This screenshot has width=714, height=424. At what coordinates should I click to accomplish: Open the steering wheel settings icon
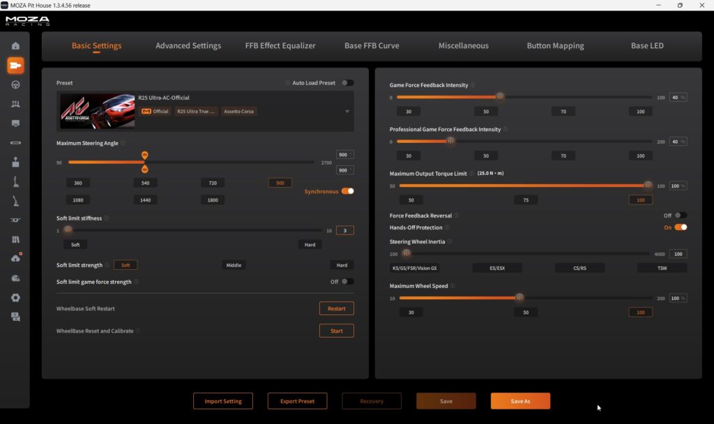[15, 84]
